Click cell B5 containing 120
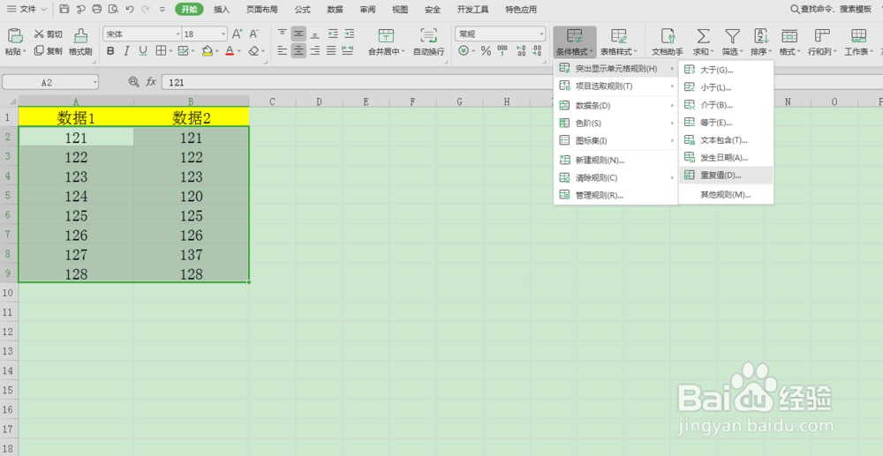 click(x=192, y=196)
